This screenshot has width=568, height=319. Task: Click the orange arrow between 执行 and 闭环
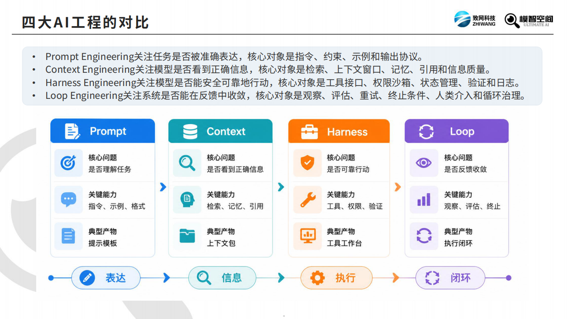pos(396,278)
